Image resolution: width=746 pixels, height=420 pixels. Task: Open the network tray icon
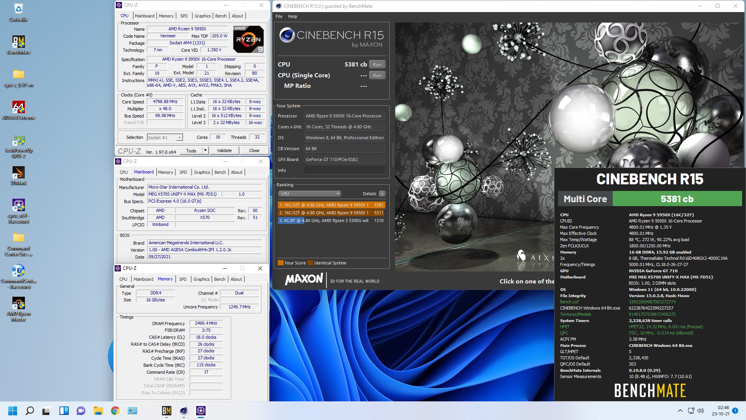coord(691,411)
